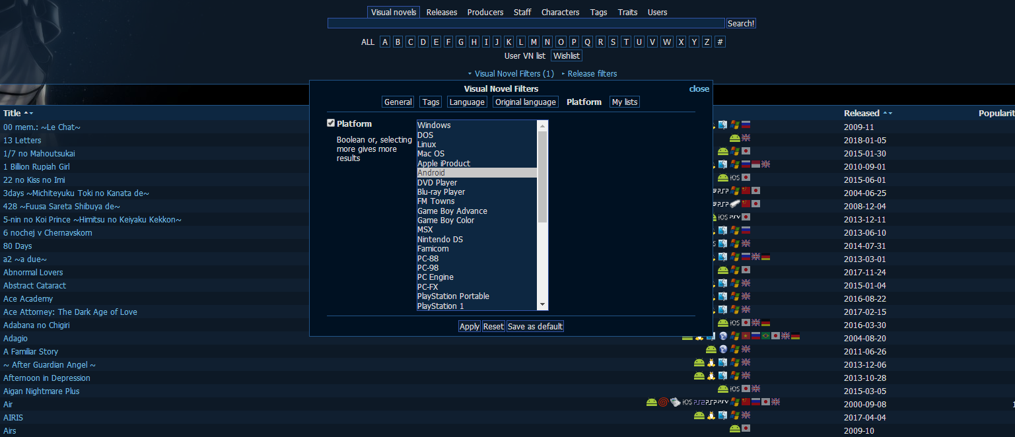Select Linux in the platform list
1015x437 pixels.
click(x=477, y=145)
